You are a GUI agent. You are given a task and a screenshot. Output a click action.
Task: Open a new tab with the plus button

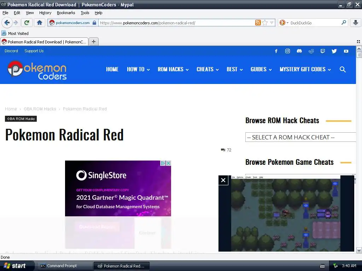pos(93,42)
